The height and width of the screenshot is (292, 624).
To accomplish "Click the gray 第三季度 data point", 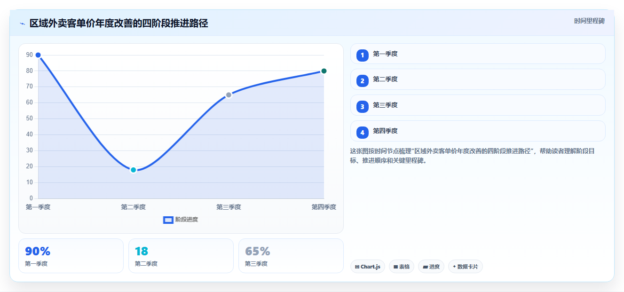I will (229, 95).
